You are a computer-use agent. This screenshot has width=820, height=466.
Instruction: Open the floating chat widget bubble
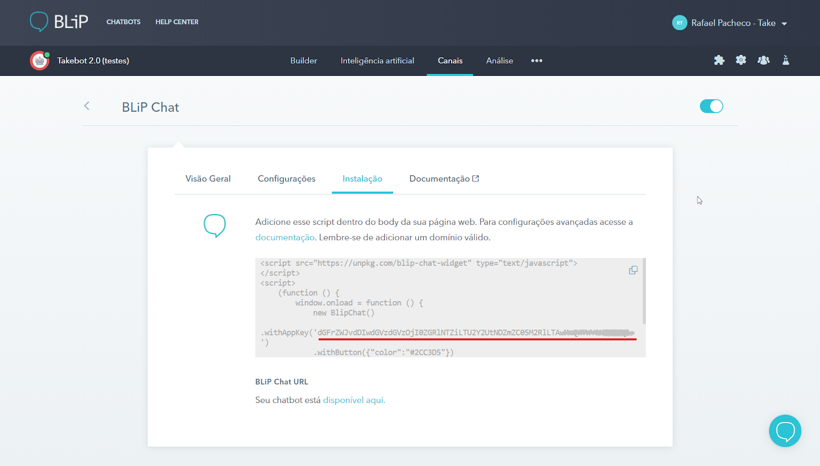click(x=785, y=431)
